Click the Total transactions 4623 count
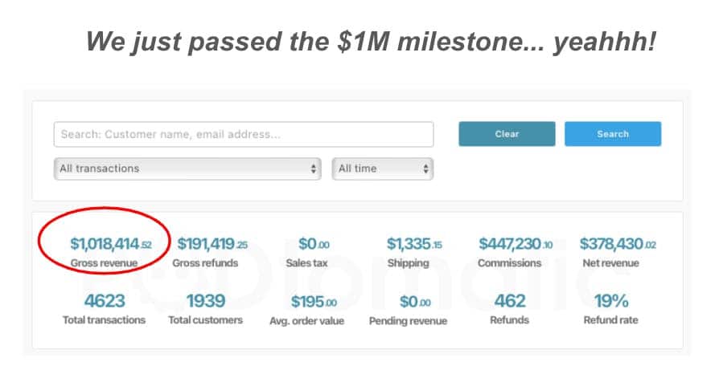Viewport: 719px width, 382px height. pyautogui.click(x=105, y=301)
